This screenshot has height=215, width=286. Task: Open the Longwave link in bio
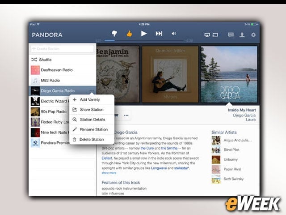159,168
